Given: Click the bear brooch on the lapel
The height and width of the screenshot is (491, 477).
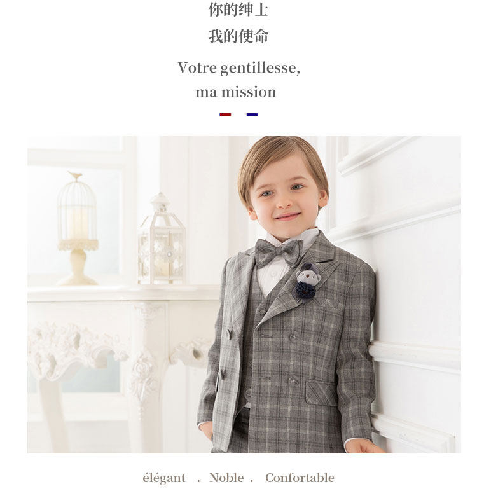Looking at the screenshot, I should 305,280.
